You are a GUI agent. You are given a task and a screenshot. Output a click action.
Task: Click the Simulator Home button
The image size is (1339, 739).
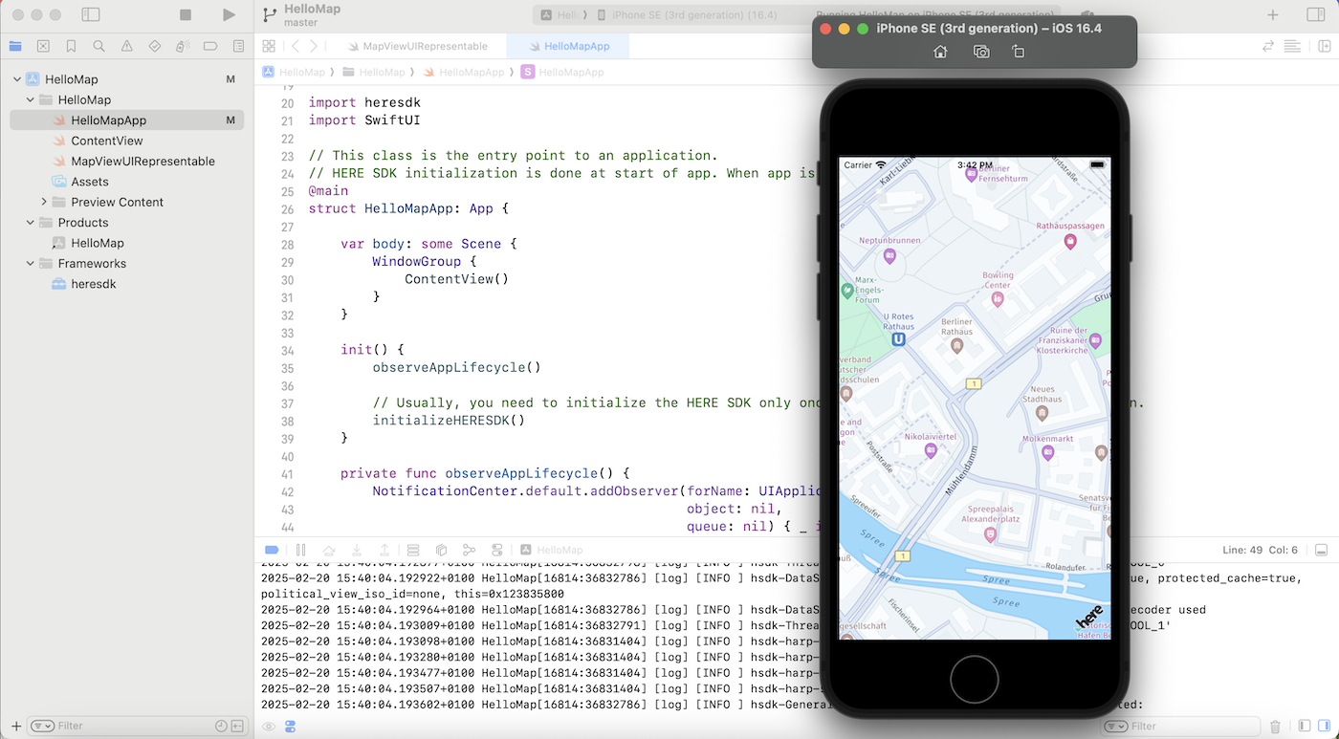click(940, 52)
